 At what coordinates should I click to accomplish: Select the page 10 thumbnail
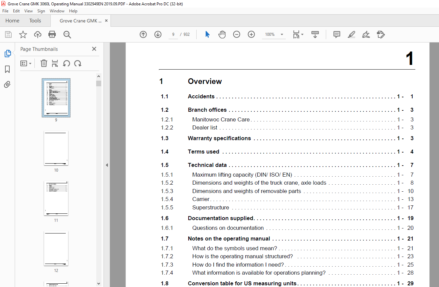pos(56,148)
